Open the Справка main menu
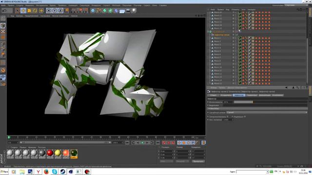The width and height of the screenshot is (312, 175). tap(163, 5)
